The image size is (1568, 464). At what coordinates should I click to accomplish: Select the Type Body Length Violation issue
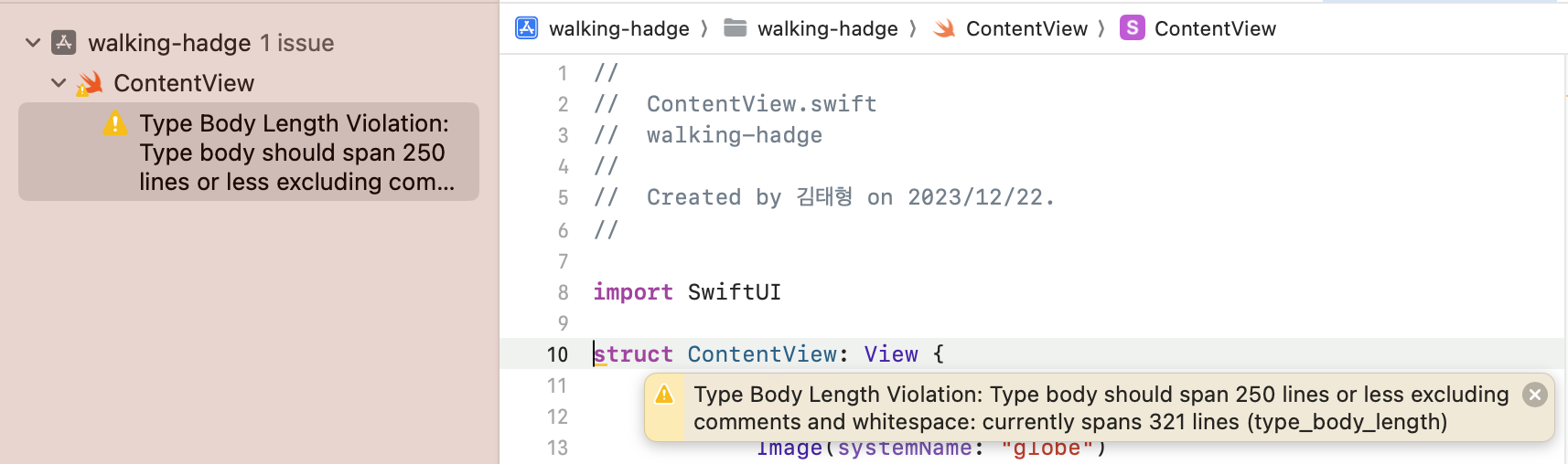[x=249, y=152]
